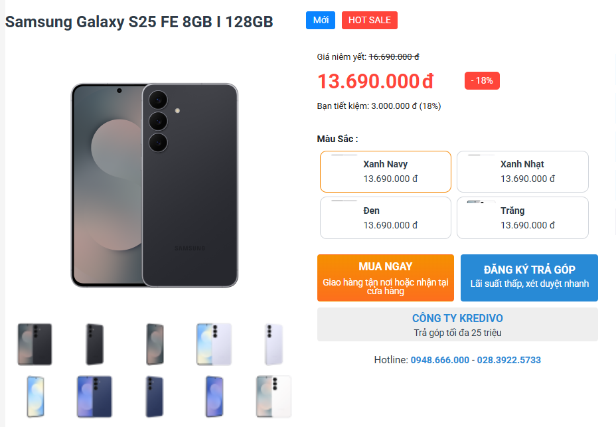Open the light blue front-and-back thumbnail

(x=214, y=344)
